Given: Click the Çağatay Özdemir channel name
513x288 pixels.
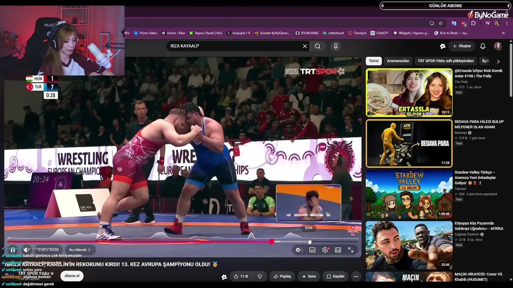Looking at the screenshot, I should click(x=467, y=234).
